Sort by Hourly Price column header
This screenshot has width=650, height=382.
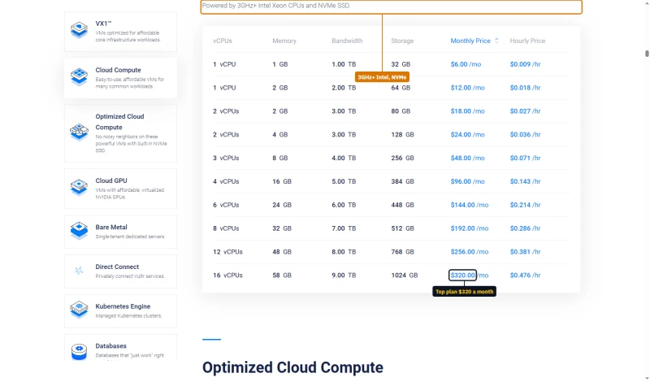[527, 41]
